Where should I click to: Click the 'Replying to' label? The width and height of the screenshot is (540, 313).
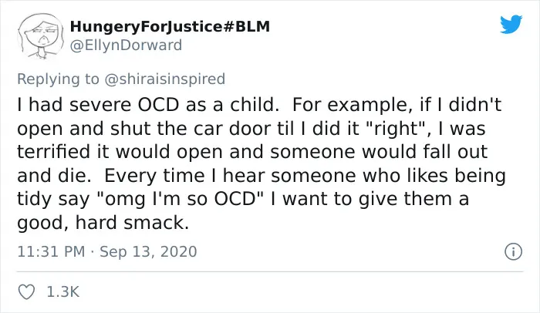click(58, 79)
